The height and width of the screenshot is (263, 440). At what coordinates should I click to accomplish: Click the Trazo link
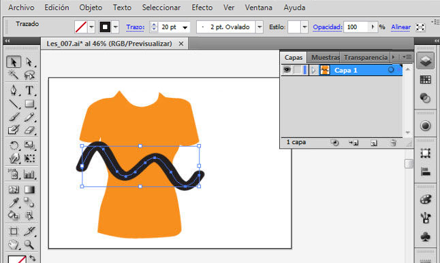click(x=136, y=27)
